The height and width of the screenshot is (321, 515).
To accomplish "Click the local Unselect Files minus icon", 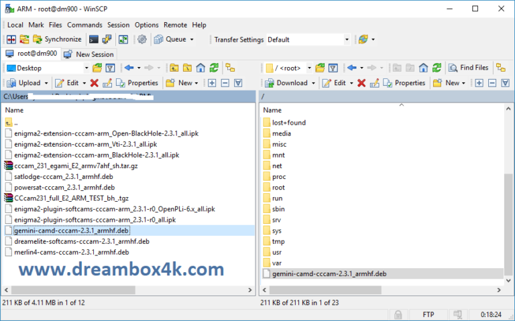I will (x=225, y=83).
